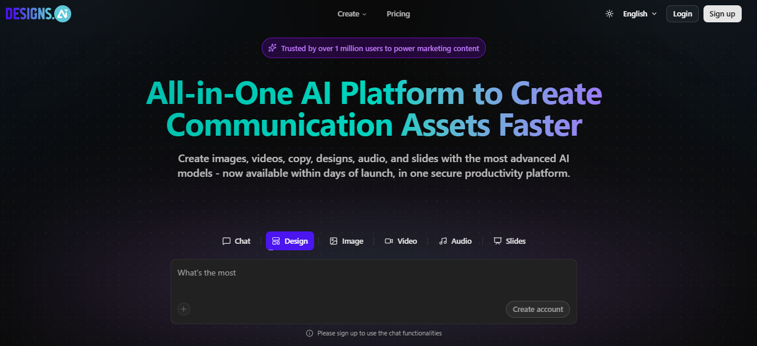Open the Create dropdown menu
This screenshot has width=757, height=346.
[352, 14]
